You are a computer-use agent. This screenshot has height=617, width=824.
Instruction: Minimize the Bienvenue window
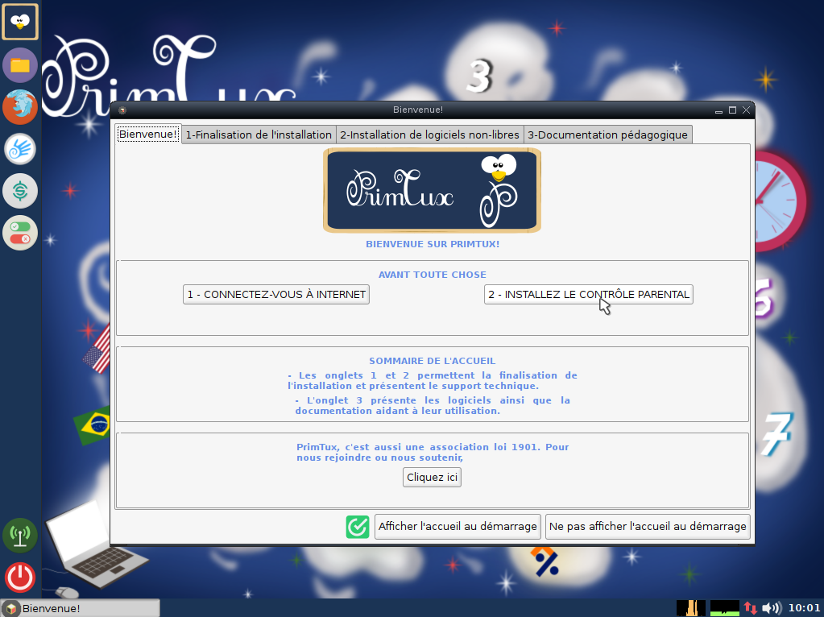(x=719, y=110)
